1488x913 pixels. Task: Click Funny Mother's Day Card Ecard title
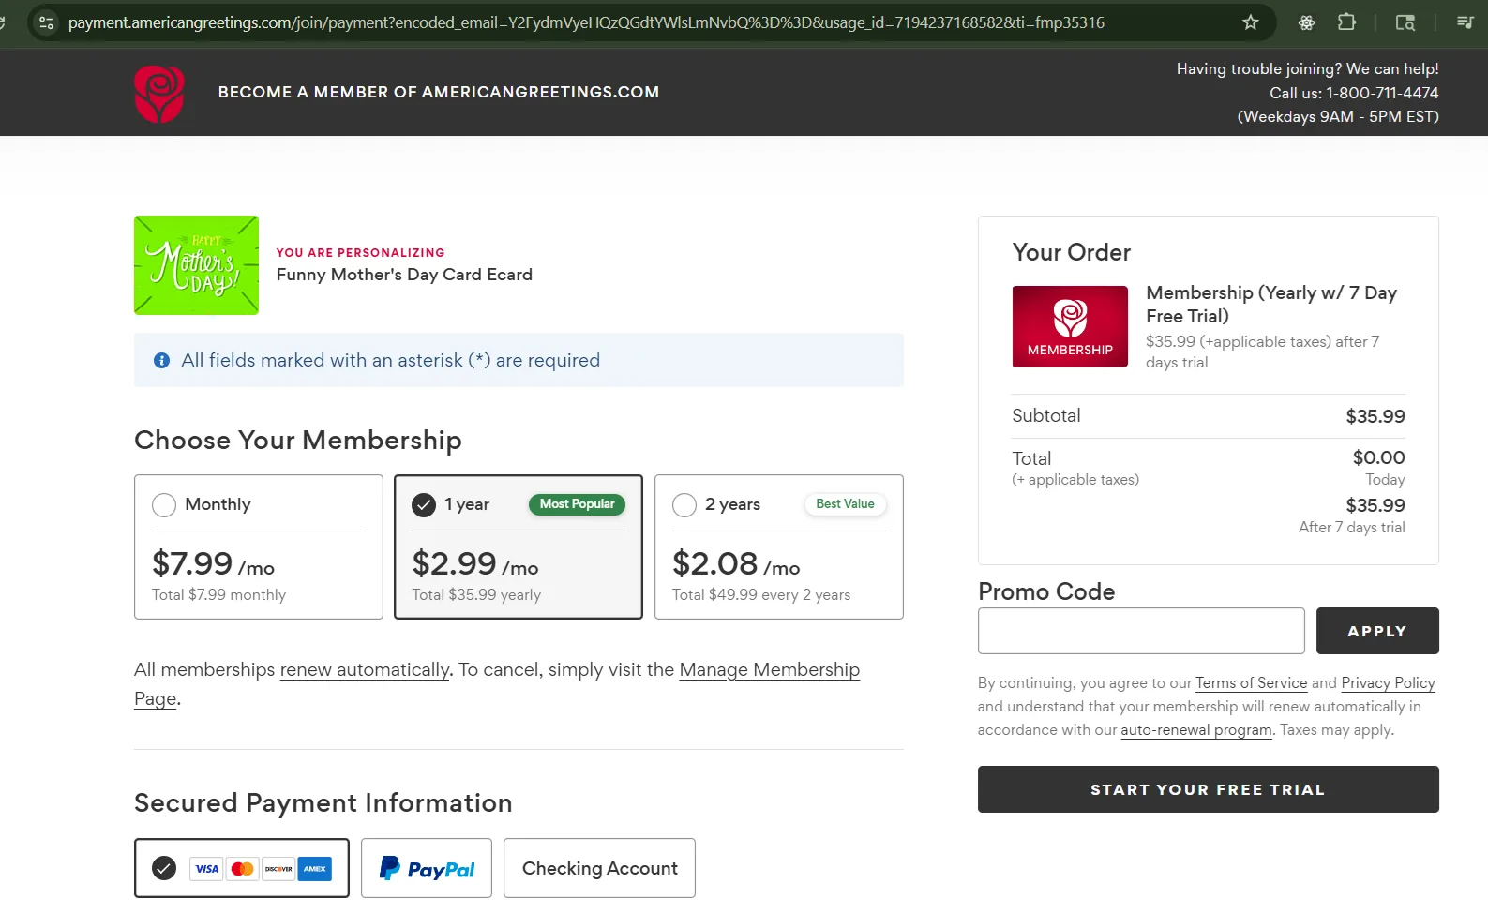[x=404, y=275]
